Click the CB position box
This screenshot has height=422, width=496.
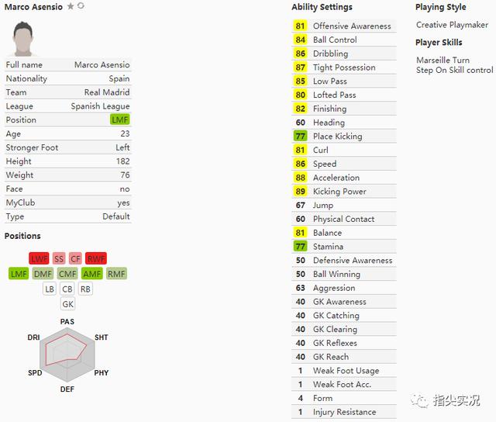[x=67, y=289]
